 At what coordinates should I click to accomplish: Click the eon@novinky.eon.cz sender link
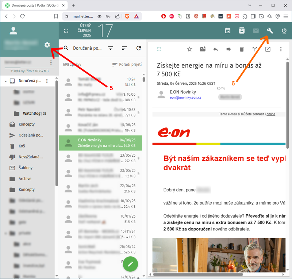(x=185, y=98)
